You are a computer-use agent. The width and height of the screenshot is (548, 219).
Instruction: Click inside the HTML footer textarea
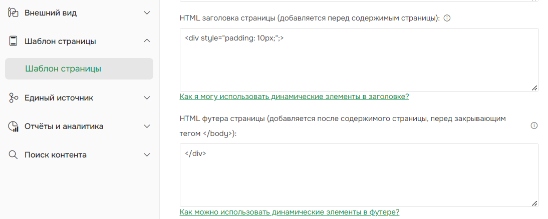tap(358, 177)
